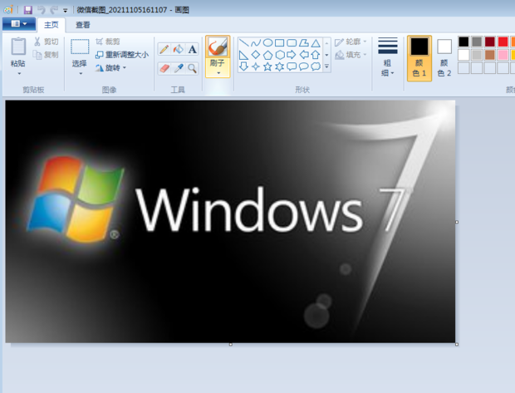Open the Fill (填充) dropdown
Screen dimensions: 515x393
point(351,55)
